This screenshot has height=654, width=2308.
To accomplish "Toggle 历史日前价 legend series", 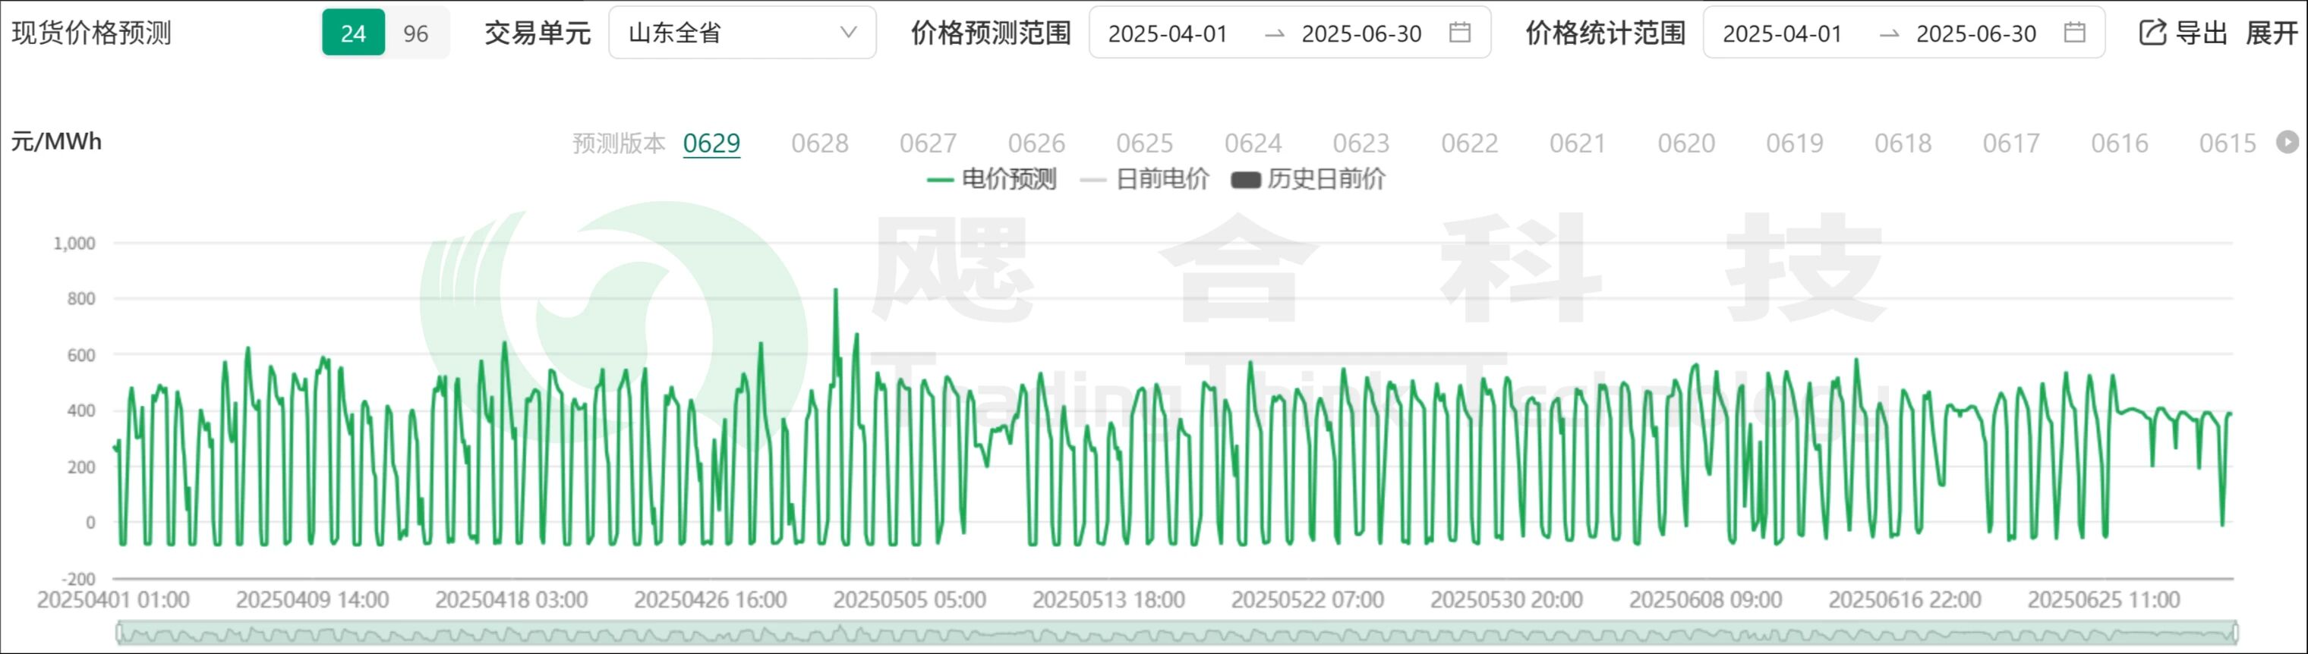I will (x=1308, y=179).
